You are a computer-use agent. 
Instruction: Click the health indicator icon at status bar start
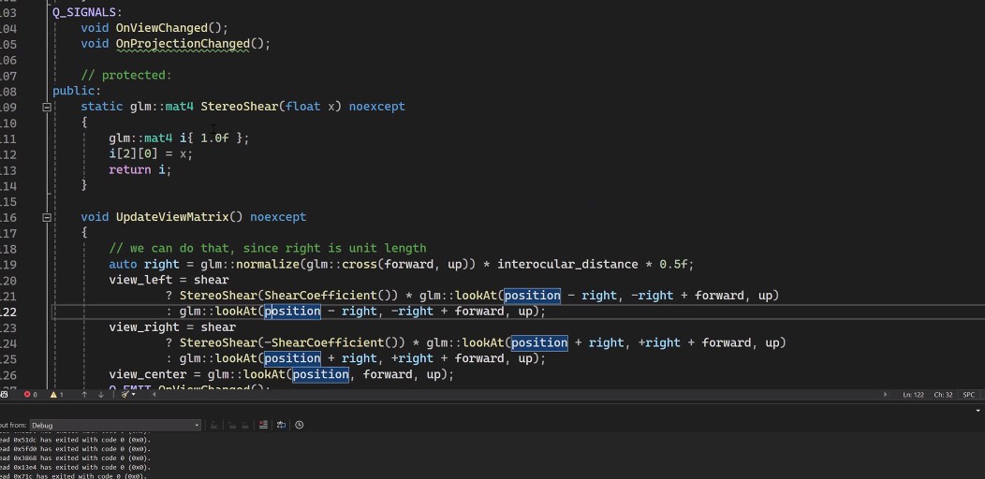[5, 395]
